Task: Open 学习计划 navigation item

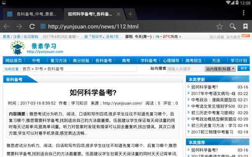Action: click(239, 61)
